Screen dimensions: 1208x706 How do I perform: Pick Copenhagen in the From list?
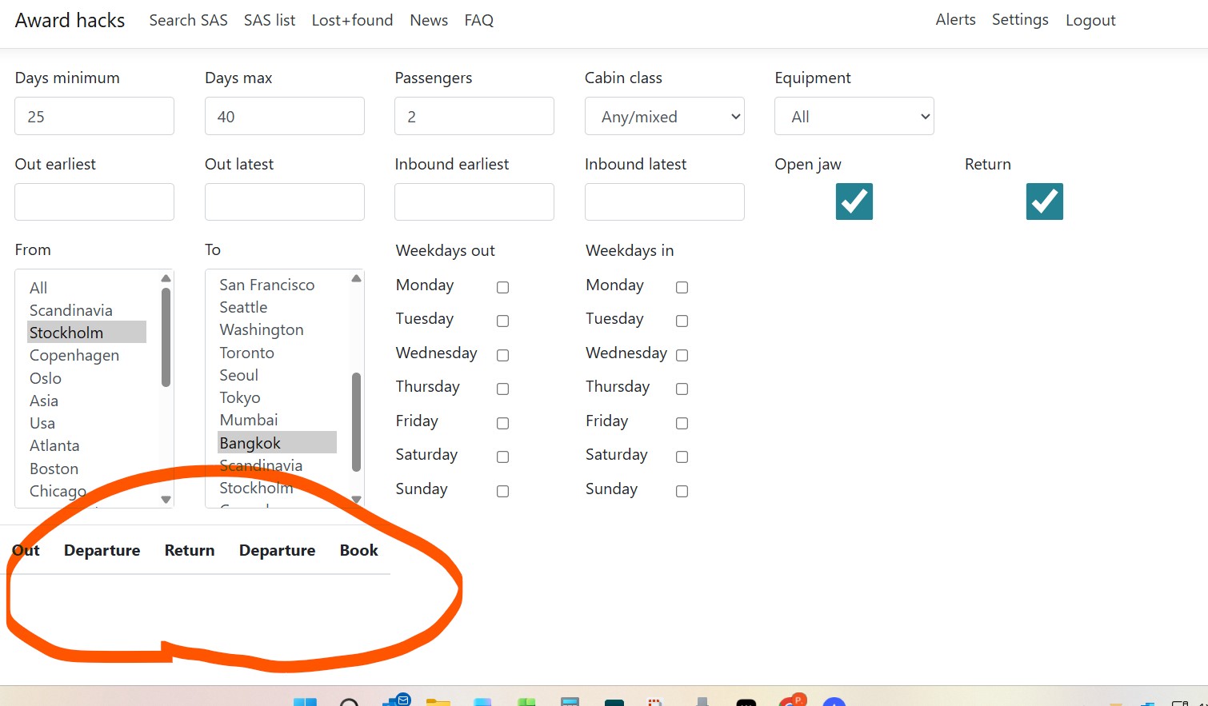pyautogui.click(x=86, y=355)
